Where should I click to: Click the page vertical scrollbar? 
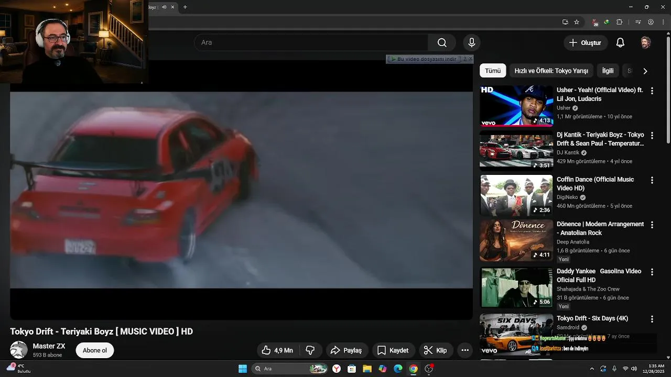[668, 89]
